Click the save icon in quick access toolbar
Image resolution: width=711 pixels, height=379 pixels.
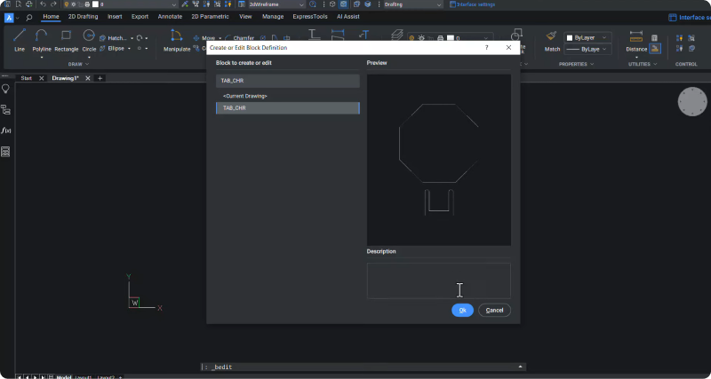[x=7, y=4]
